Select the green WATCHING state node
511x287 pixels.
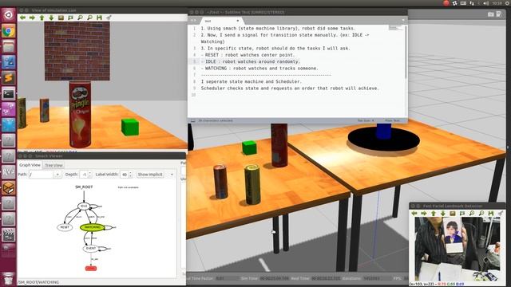pyautogui.click(x=93, y=227)
